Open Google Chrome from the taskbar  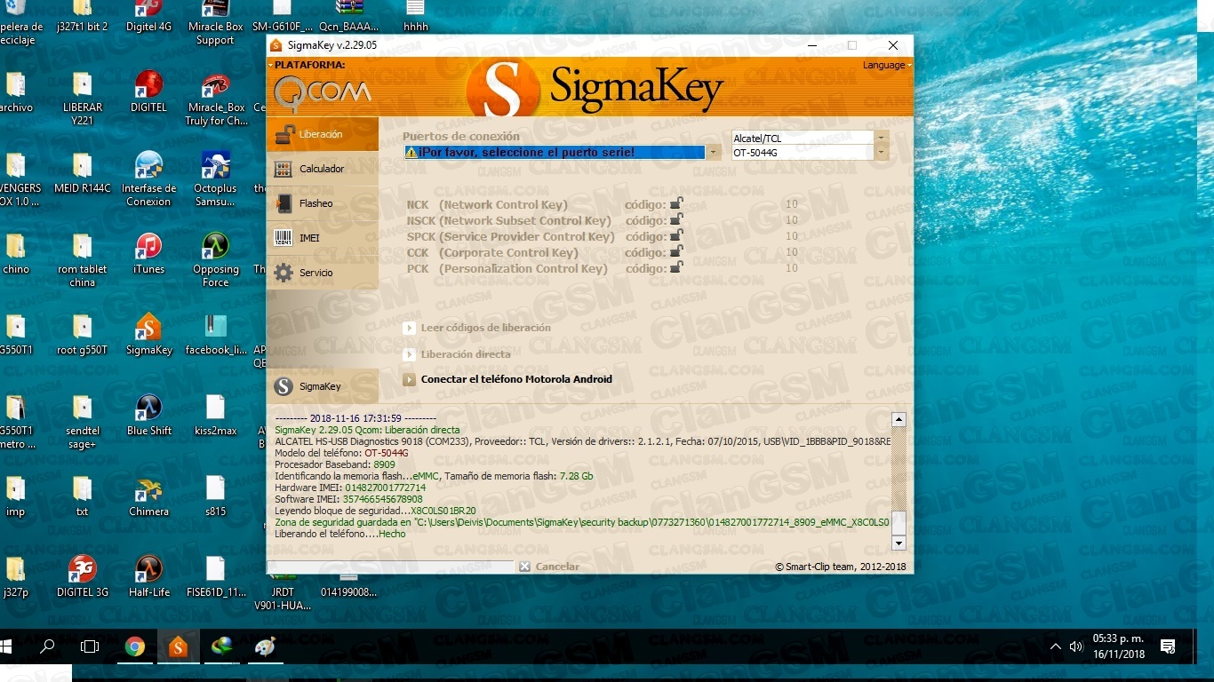pos(135,646)
